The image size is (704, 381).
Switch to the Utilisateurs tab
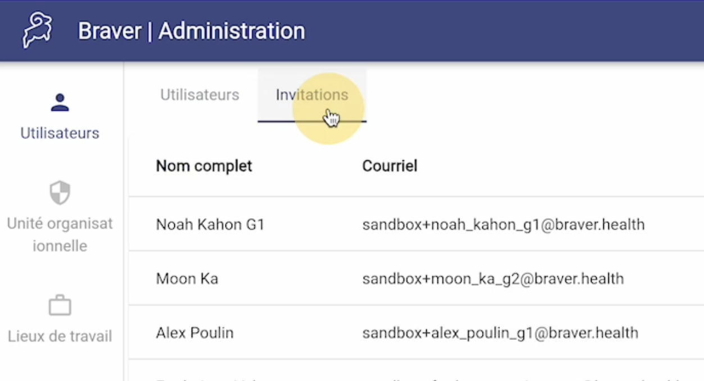pyautogui.click(x=200, y=95)
